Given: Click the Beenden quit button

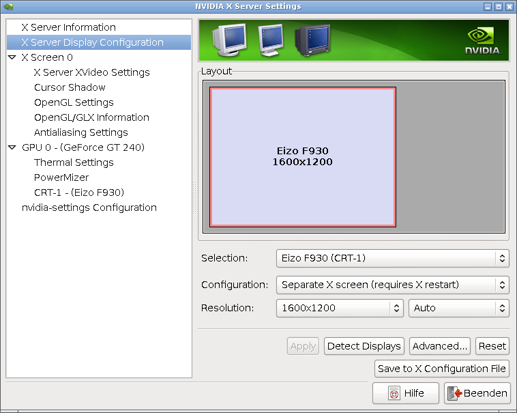Looking at the screenshot, I should (x=477, y=393).
